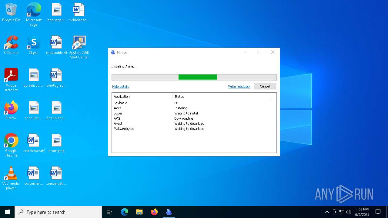Open the notification center
Screen dimensions: 388x218
pyautogui.click(x=378, y=212)
